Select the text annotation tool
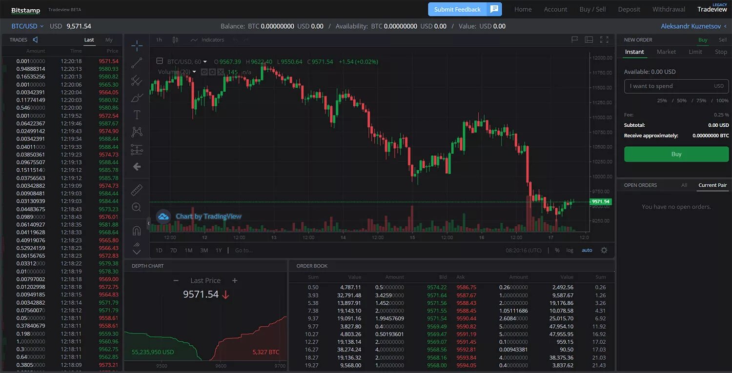This screenshot has height=373, width=732. click(137, 115)
